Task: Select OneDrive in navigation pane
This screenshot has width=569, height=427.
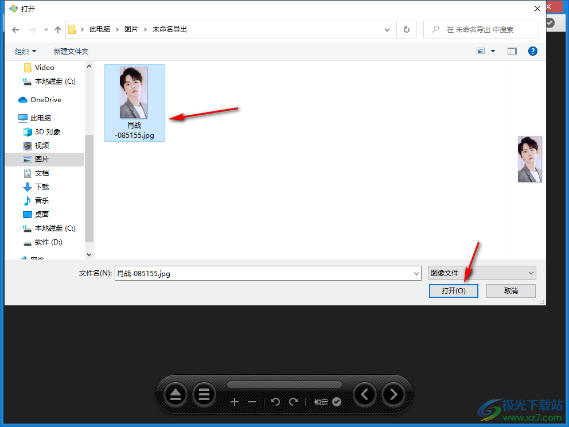Action: tap(40, 99)
